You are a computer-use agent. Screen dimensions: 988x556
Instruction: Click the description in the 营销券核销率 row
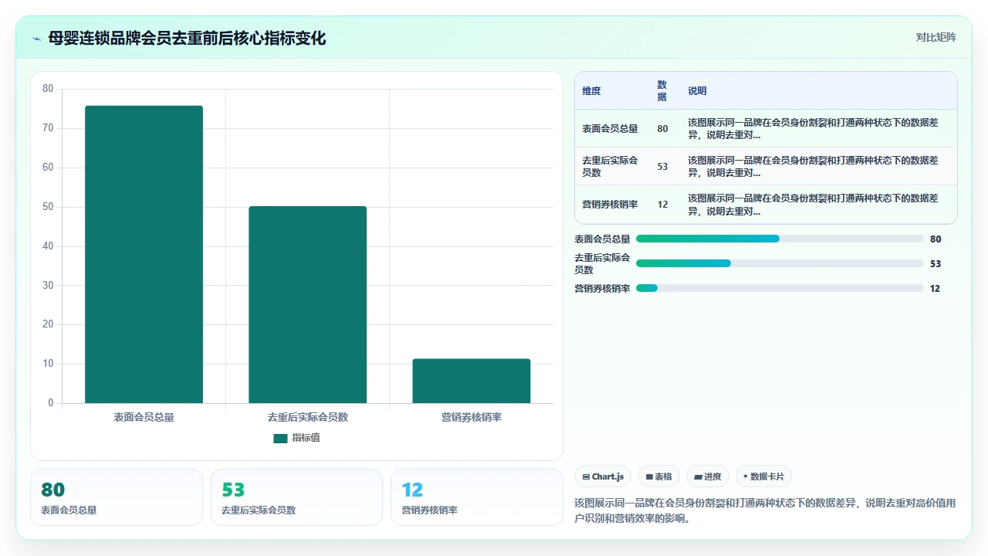(x=814, y=205)
